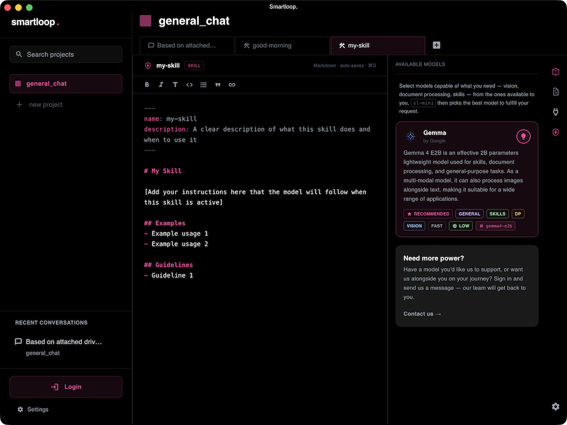The height and width of the screenshot is (425, 567).
Task: Click the 'description:' line in editor
Action: (257, 134)
